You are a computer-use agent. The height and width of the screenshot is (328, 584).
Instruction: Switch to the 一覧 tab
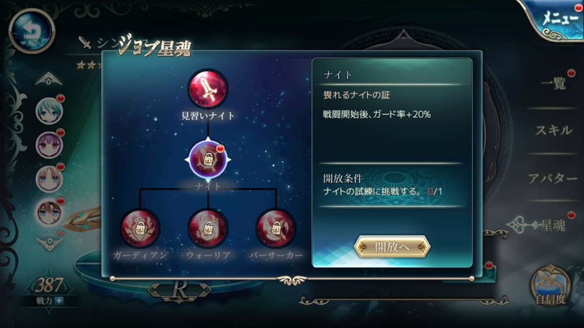(x=553, y=83)
